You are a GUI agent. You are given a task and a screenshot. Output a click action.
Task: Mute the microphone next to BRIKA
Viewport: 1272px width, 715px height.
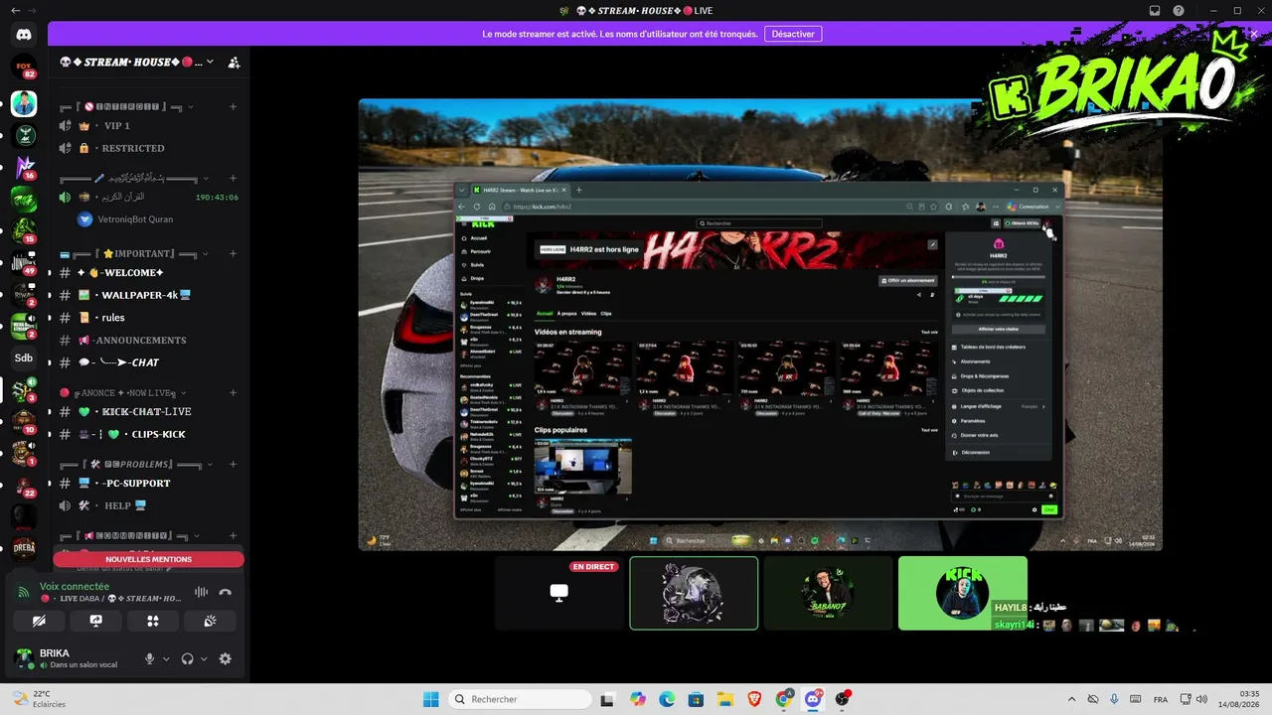(150, 658)
